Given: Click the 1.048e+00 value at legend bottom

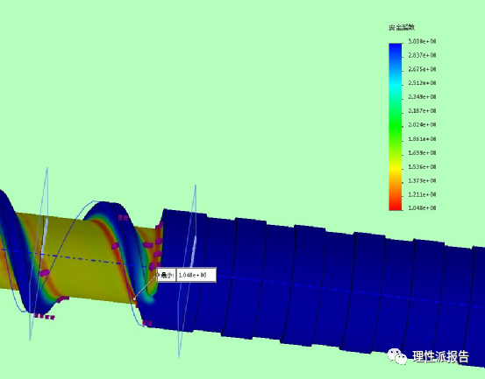Looking at the screenshot, I should pyautogui.click(x=422, y=207).
